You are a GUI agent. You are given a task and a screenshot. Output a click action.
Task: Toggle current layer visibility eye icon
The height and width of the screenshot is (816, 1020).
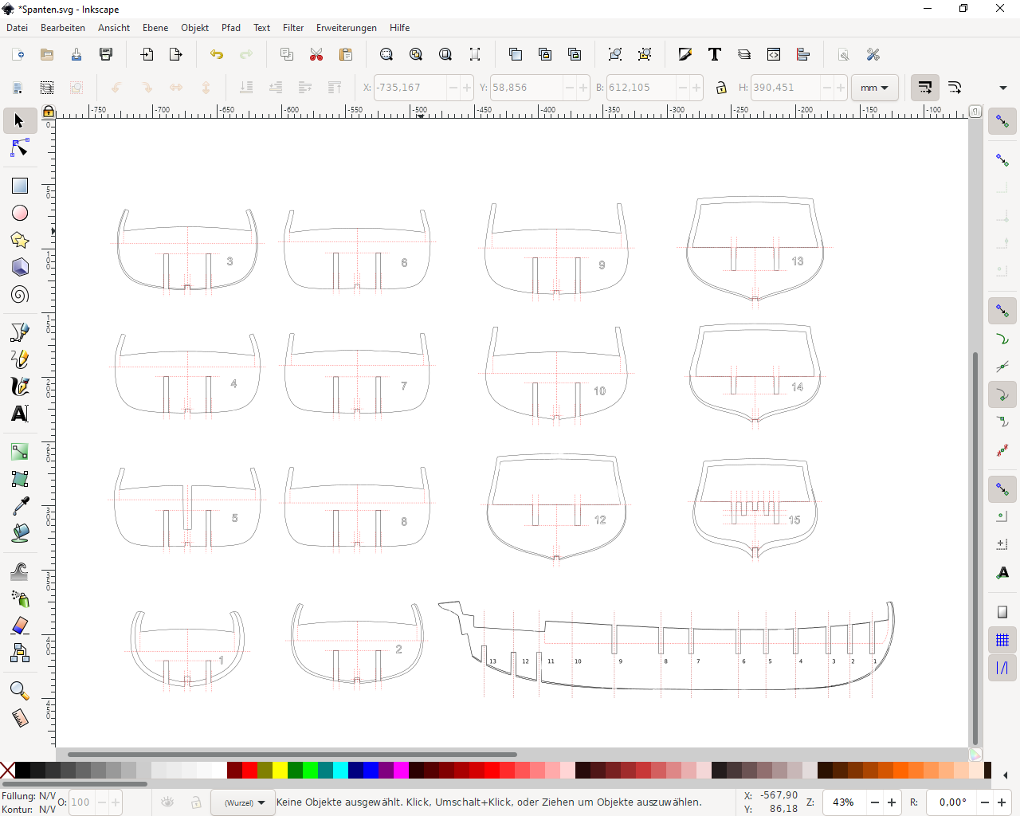coord(167,802)
